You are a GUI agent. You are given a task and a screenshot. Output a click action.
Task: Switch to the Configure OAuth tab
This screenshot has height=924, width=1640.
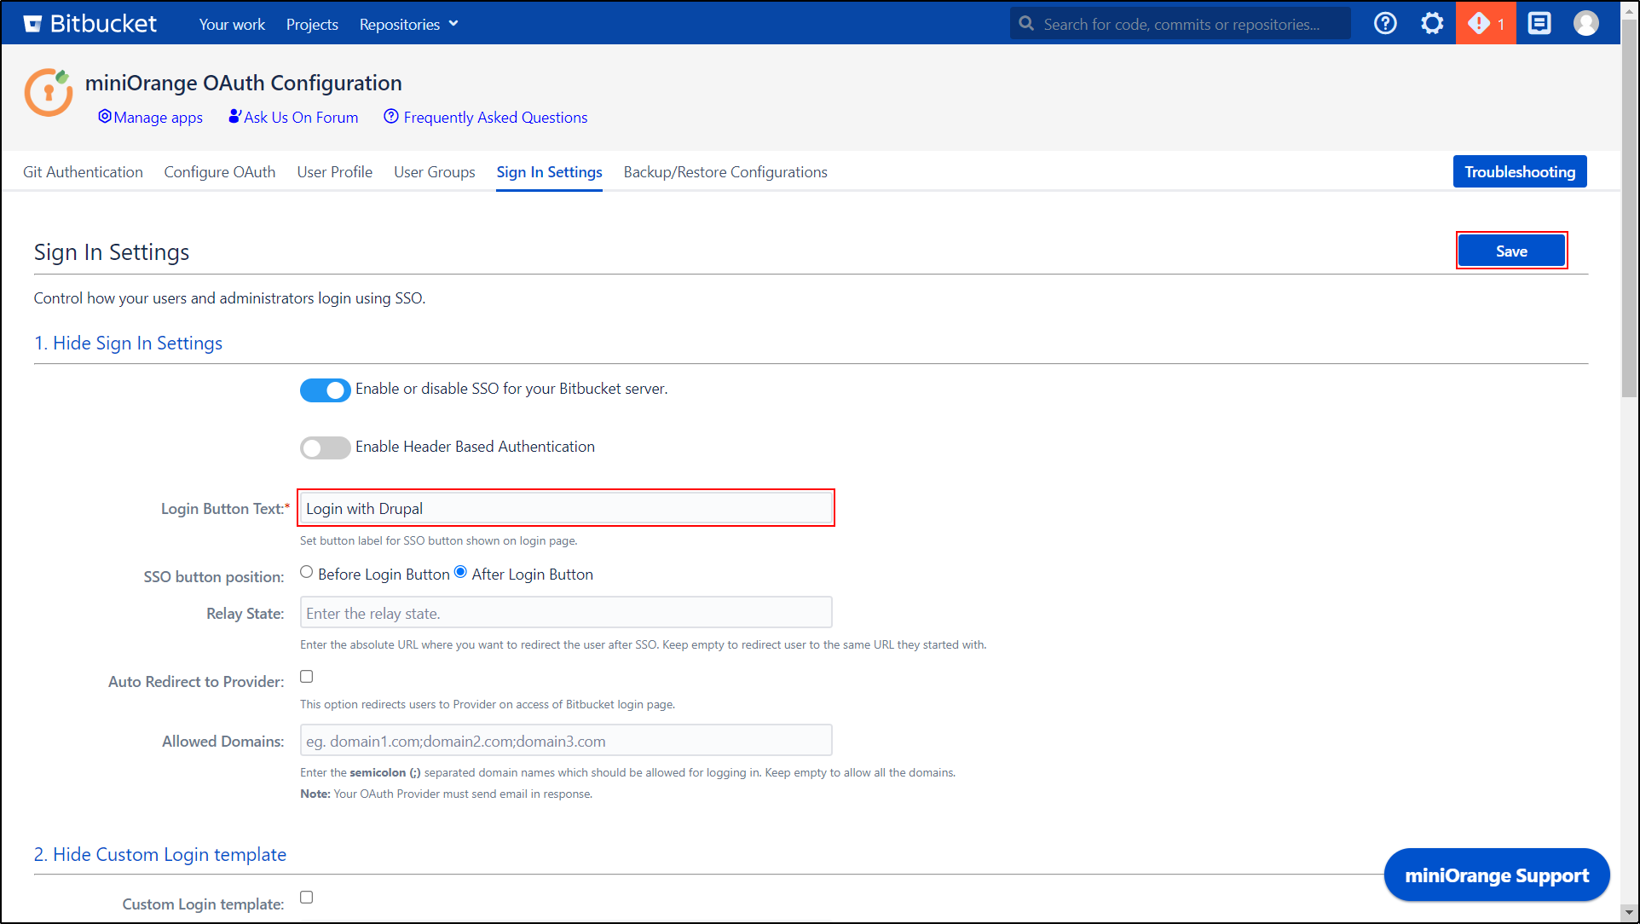[x=219, y=172]
